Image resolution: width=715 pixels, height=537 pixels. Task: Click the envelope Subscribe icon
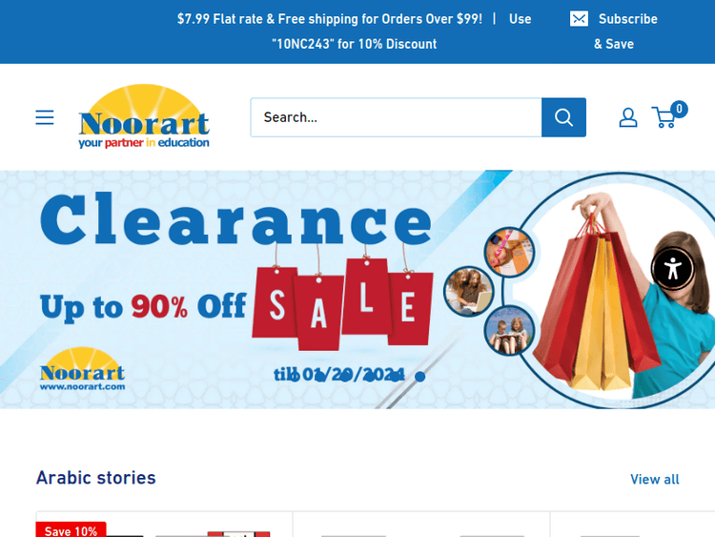(x=579, y=19)
